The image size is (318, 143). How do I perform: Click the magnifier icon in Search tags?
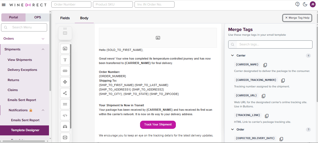point(232,44)
